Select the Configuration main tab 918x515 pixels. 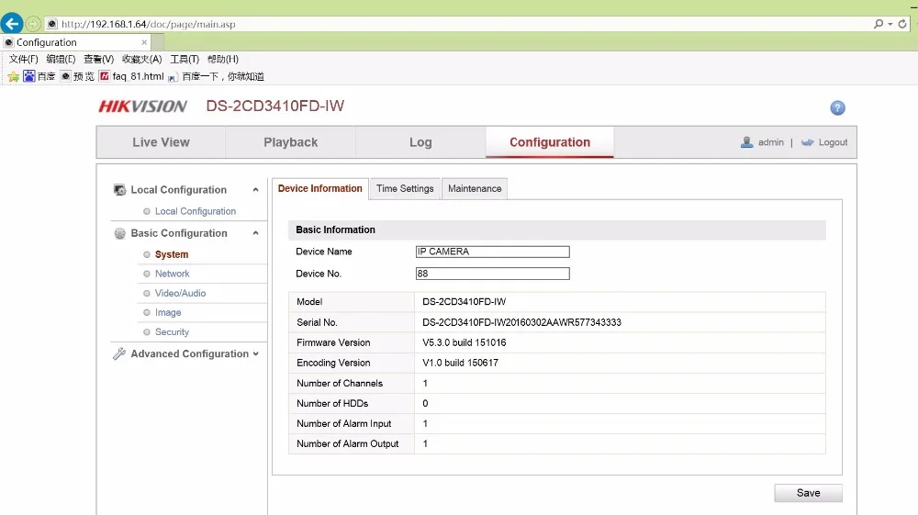tap(550, 142)
